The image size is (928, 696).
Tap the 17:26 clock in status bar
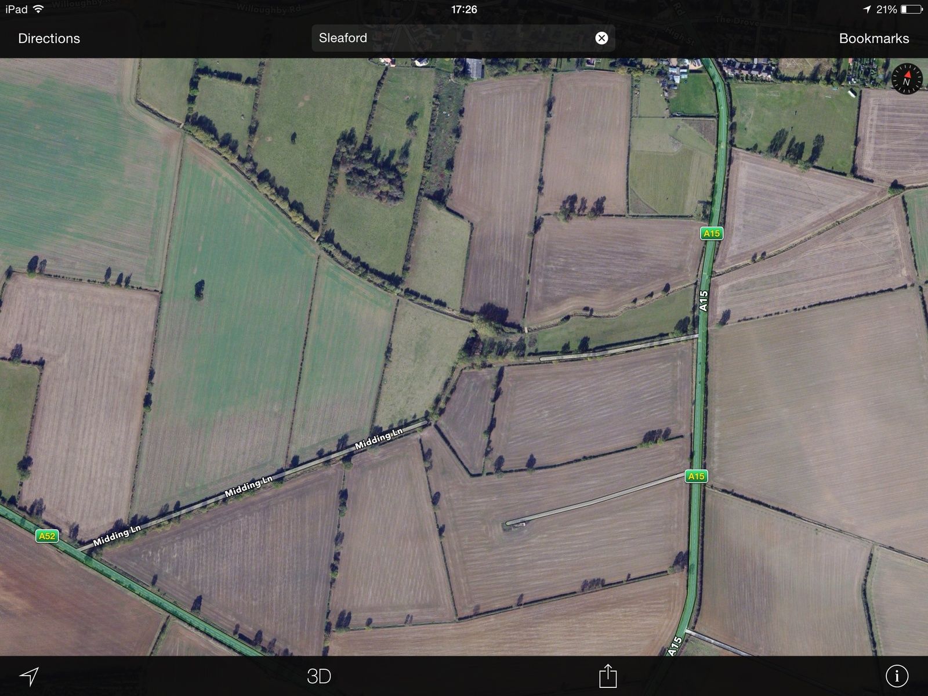click(x=464, y=9)
